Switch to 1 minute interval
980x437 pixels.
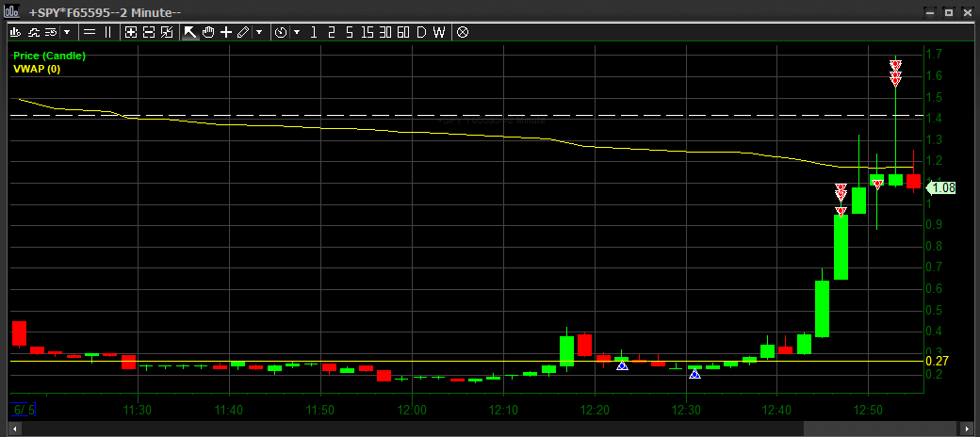pyautogui.click(x=314, y=32)
